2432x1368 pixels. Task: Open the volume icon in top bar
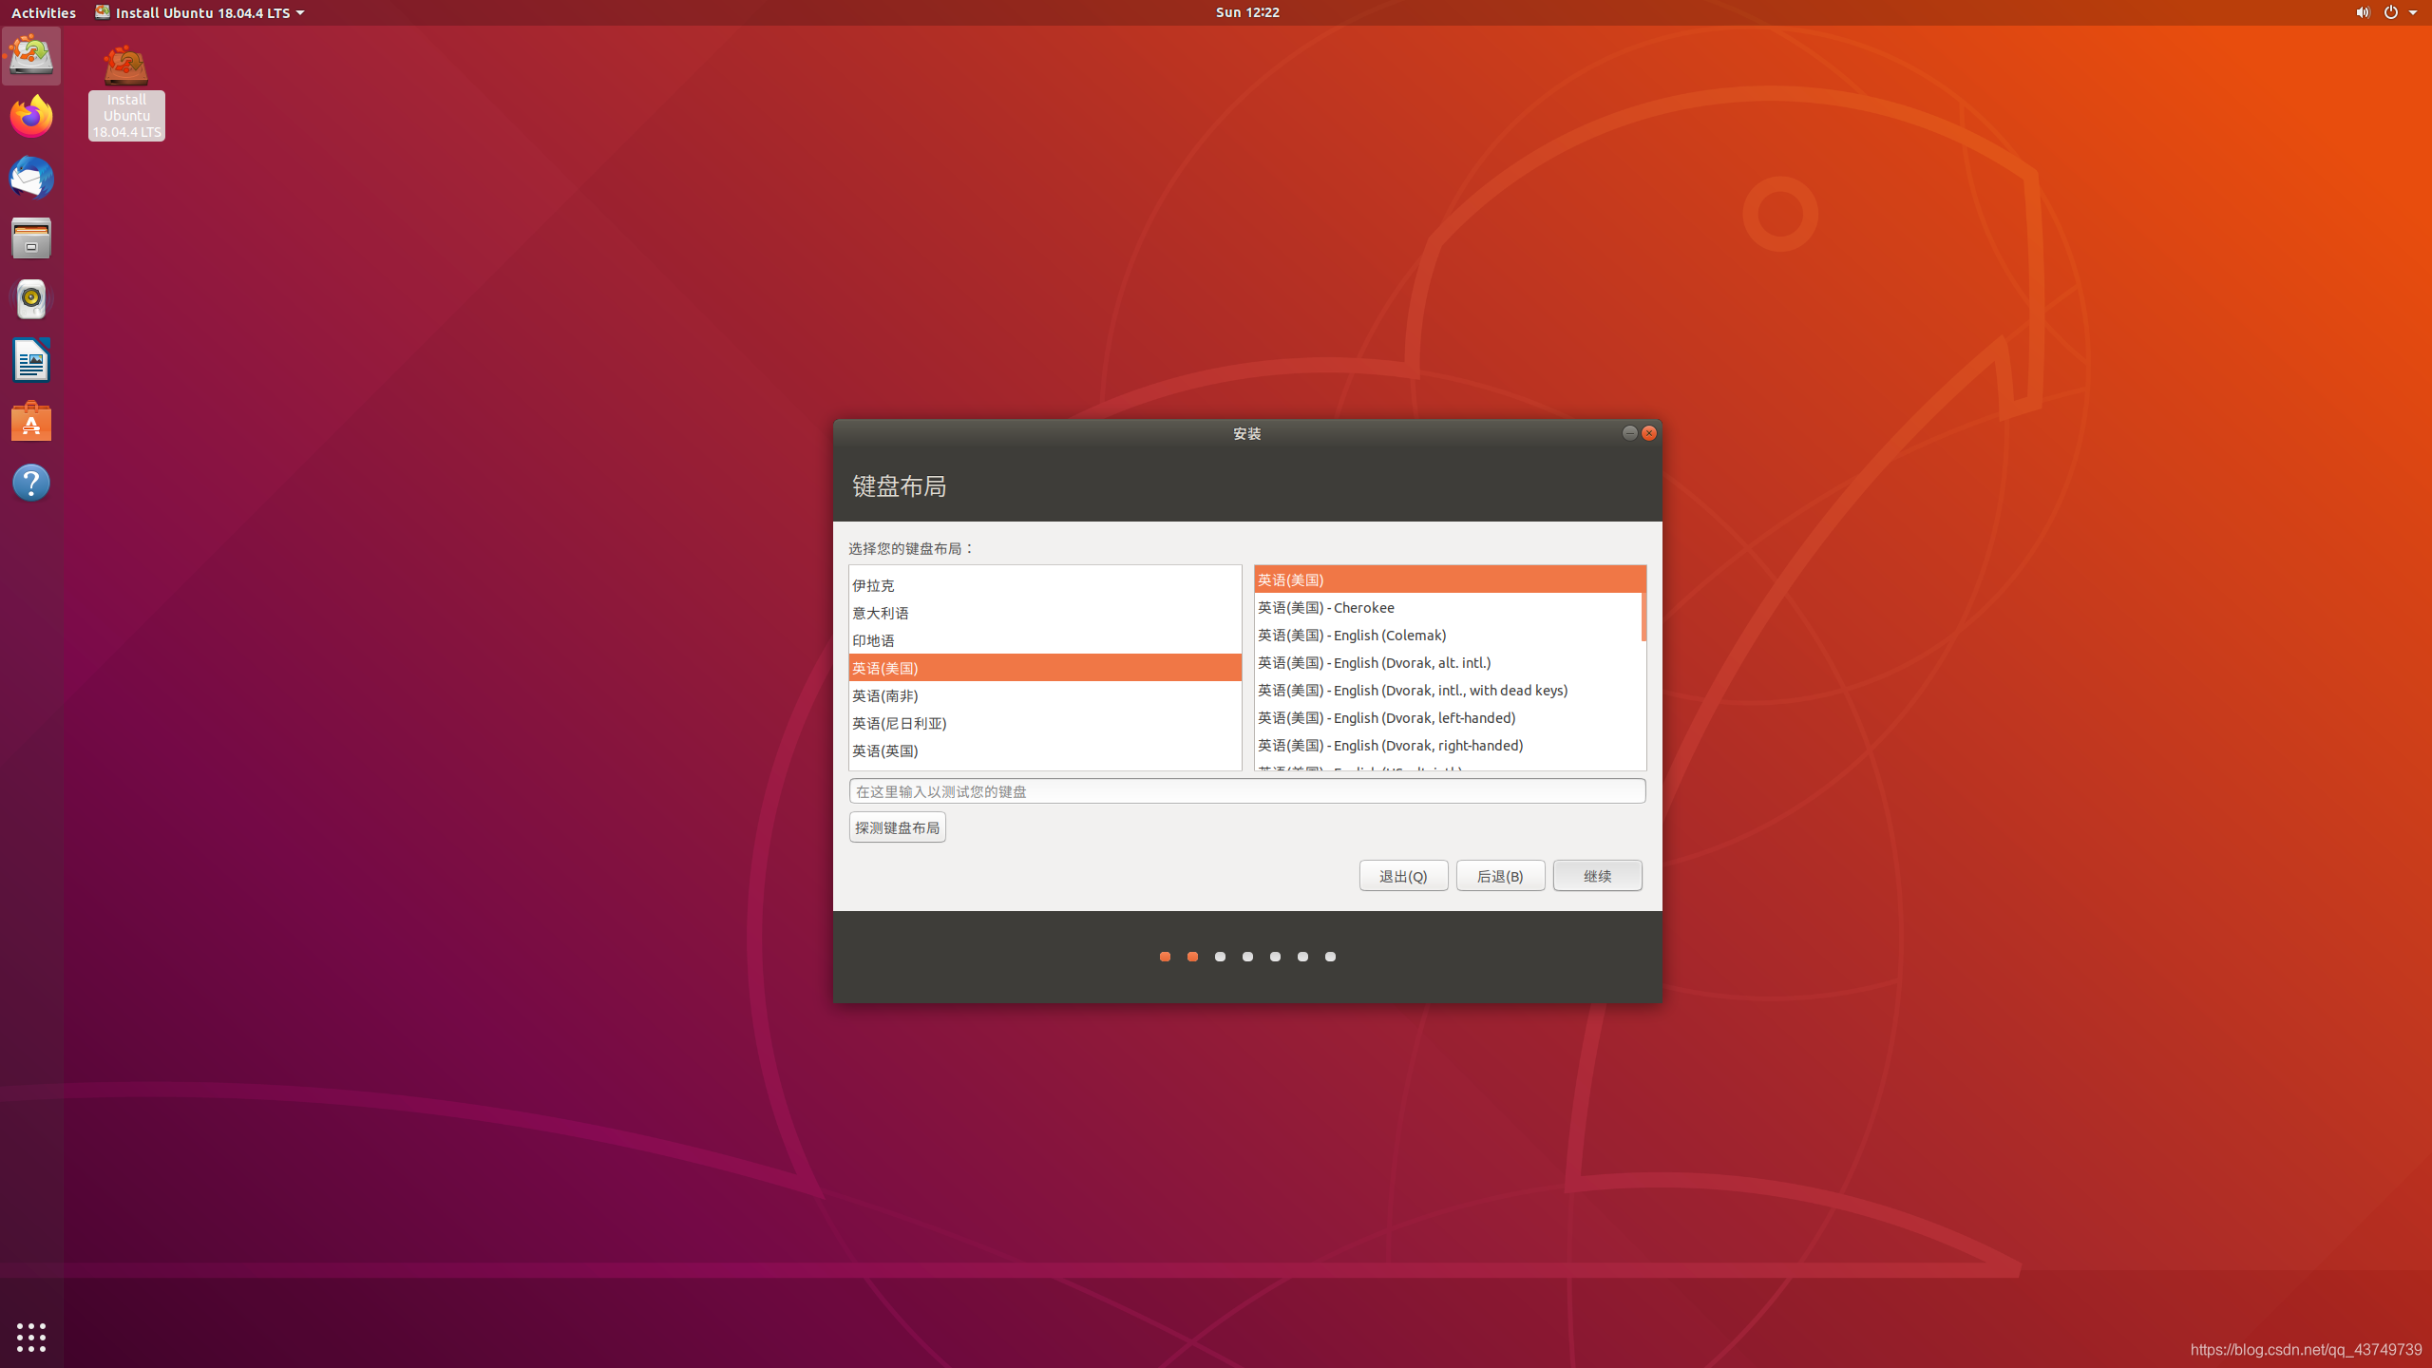tap(2362, 12)
